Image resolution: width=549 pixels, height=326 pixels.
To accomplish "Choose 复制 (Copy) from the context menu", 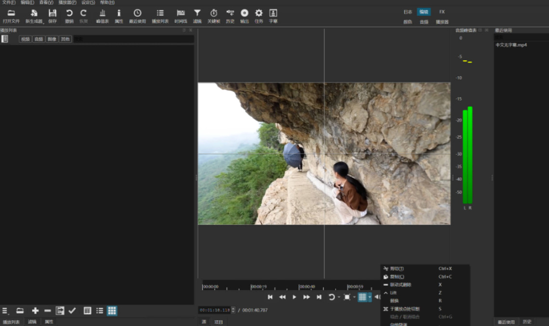I will coord(397,277).
